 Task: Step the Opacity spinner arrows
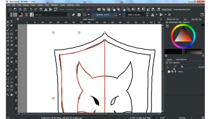116,15
